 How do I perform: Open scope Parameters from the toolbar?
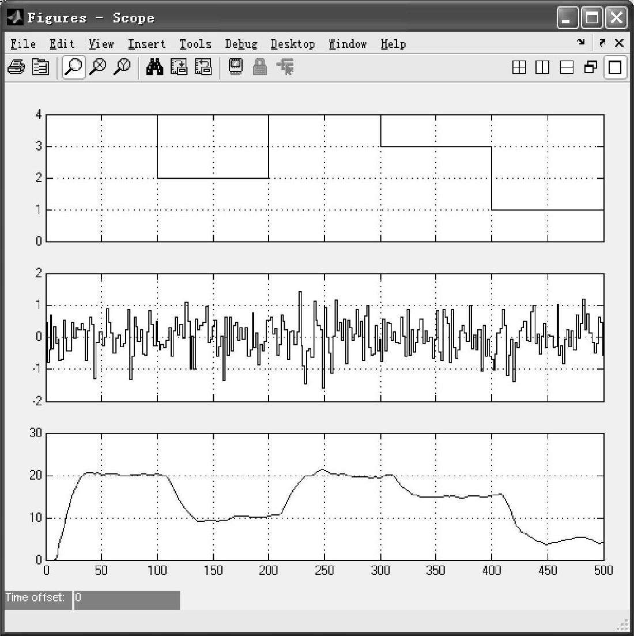(x=40, y=67)
